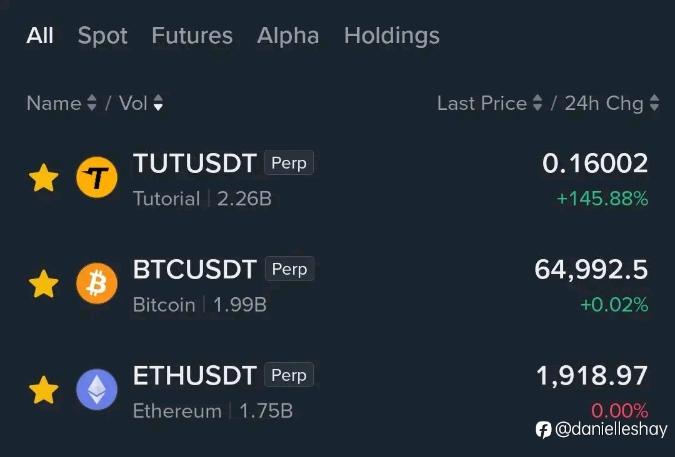This screenshot has width=675, height=457.
Task: Click the Bitcoin coin logo icon
Action: [x=97, y=283]
